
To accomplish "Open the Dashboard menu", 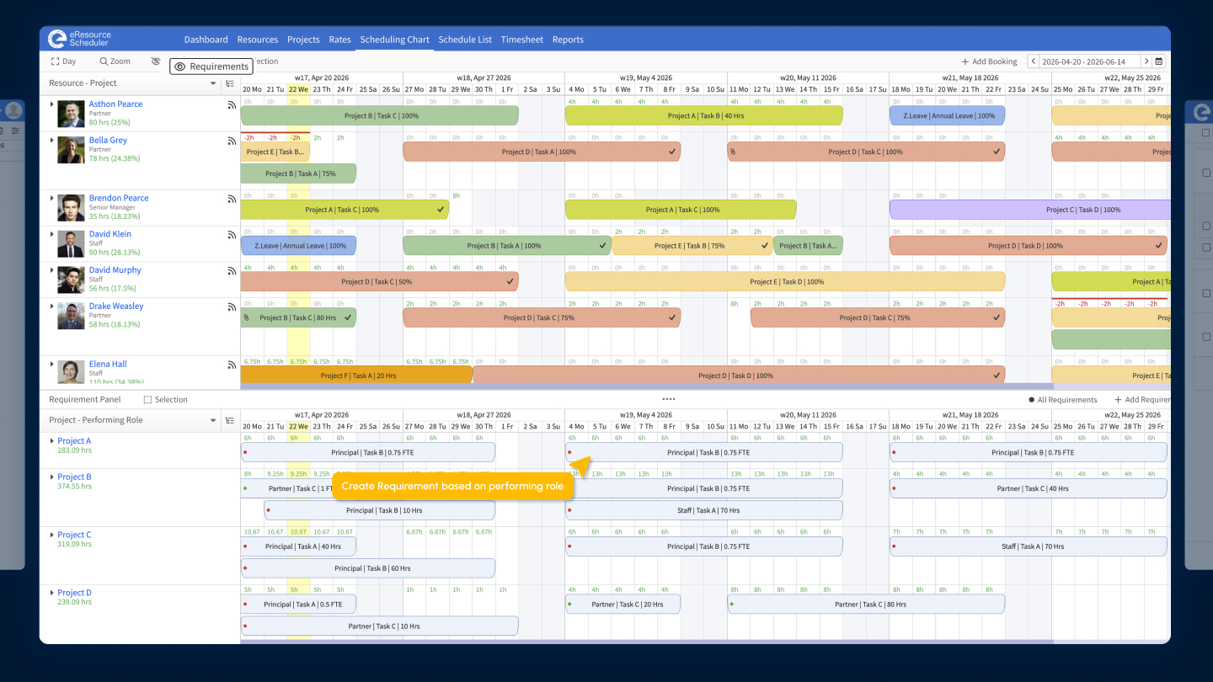I will 206,40.
